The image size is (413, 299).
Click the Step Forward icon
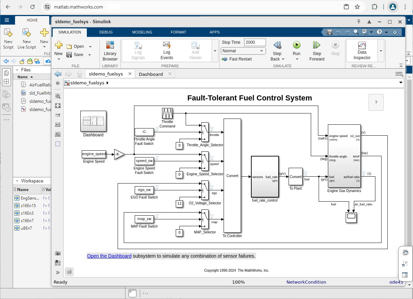click(317, 45)
